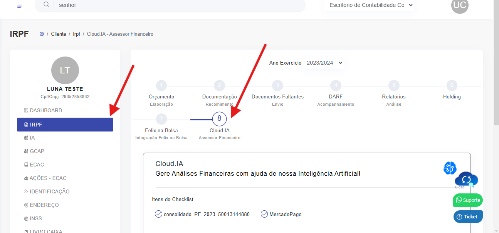Go to Cliente in the breadcrumb
Viewport: 499px width, 233px height.
pos(59,34)
